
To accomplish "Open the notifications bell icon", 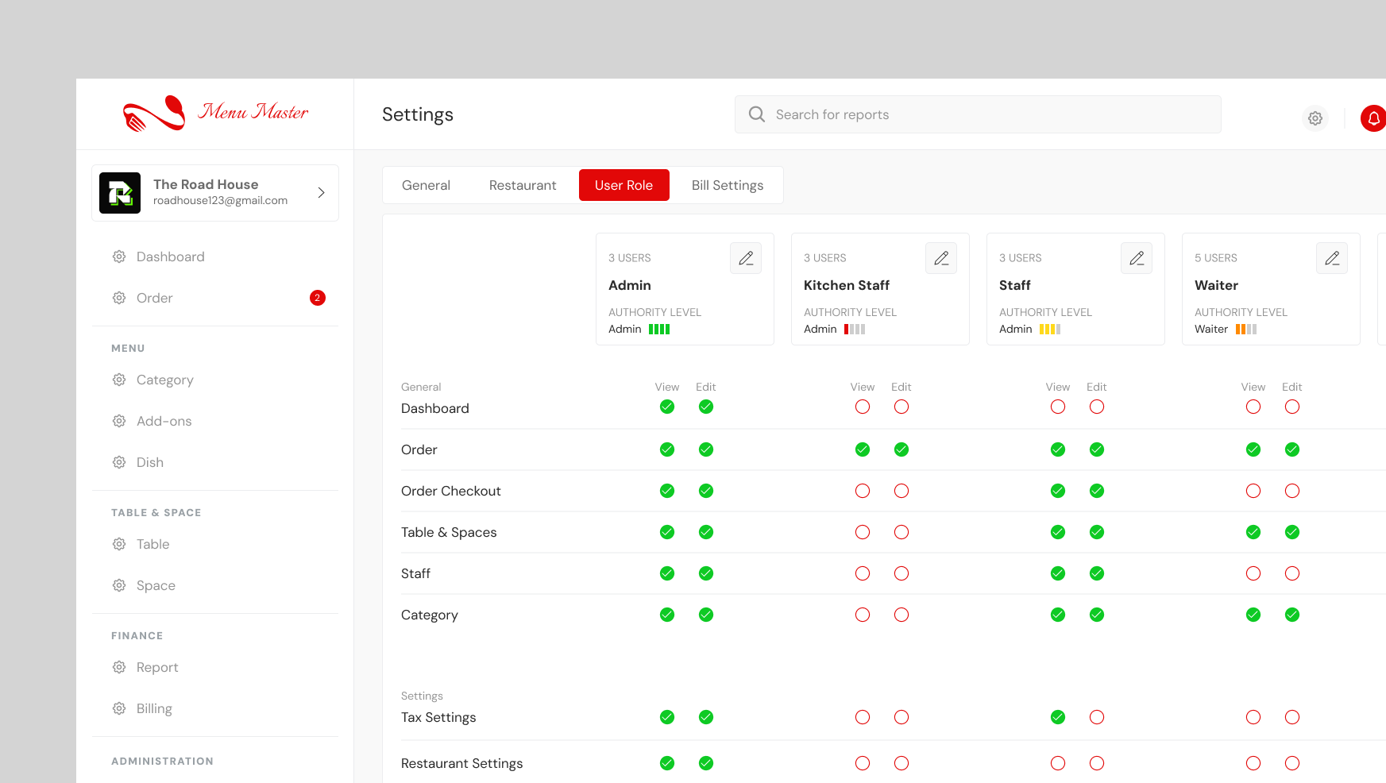I will [x=1373, y=118].
